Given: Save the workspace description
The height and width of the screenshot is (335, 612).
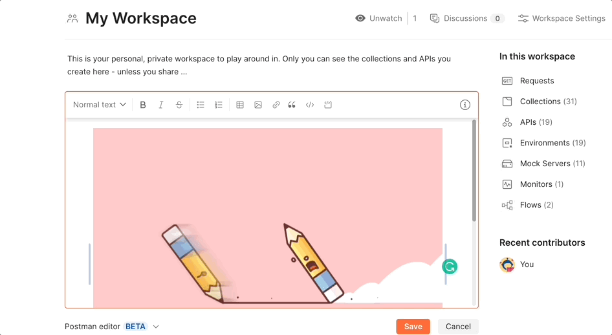Looking at the screenshot, I should pyautogui.click(x=413, y=327).
